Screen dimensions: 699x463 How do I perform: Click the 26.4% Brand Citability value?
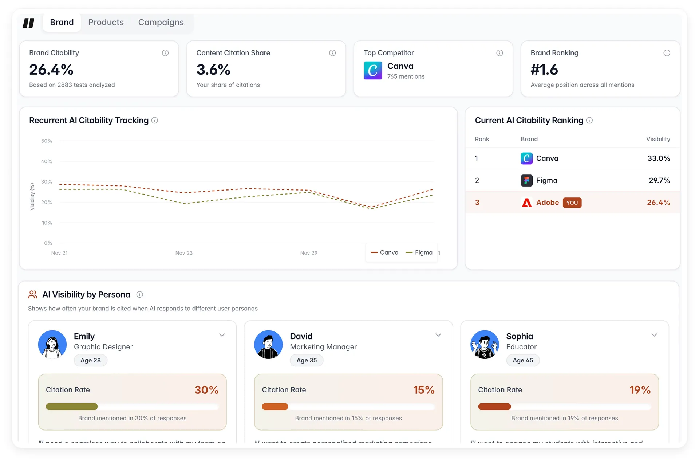pos(51,70)
